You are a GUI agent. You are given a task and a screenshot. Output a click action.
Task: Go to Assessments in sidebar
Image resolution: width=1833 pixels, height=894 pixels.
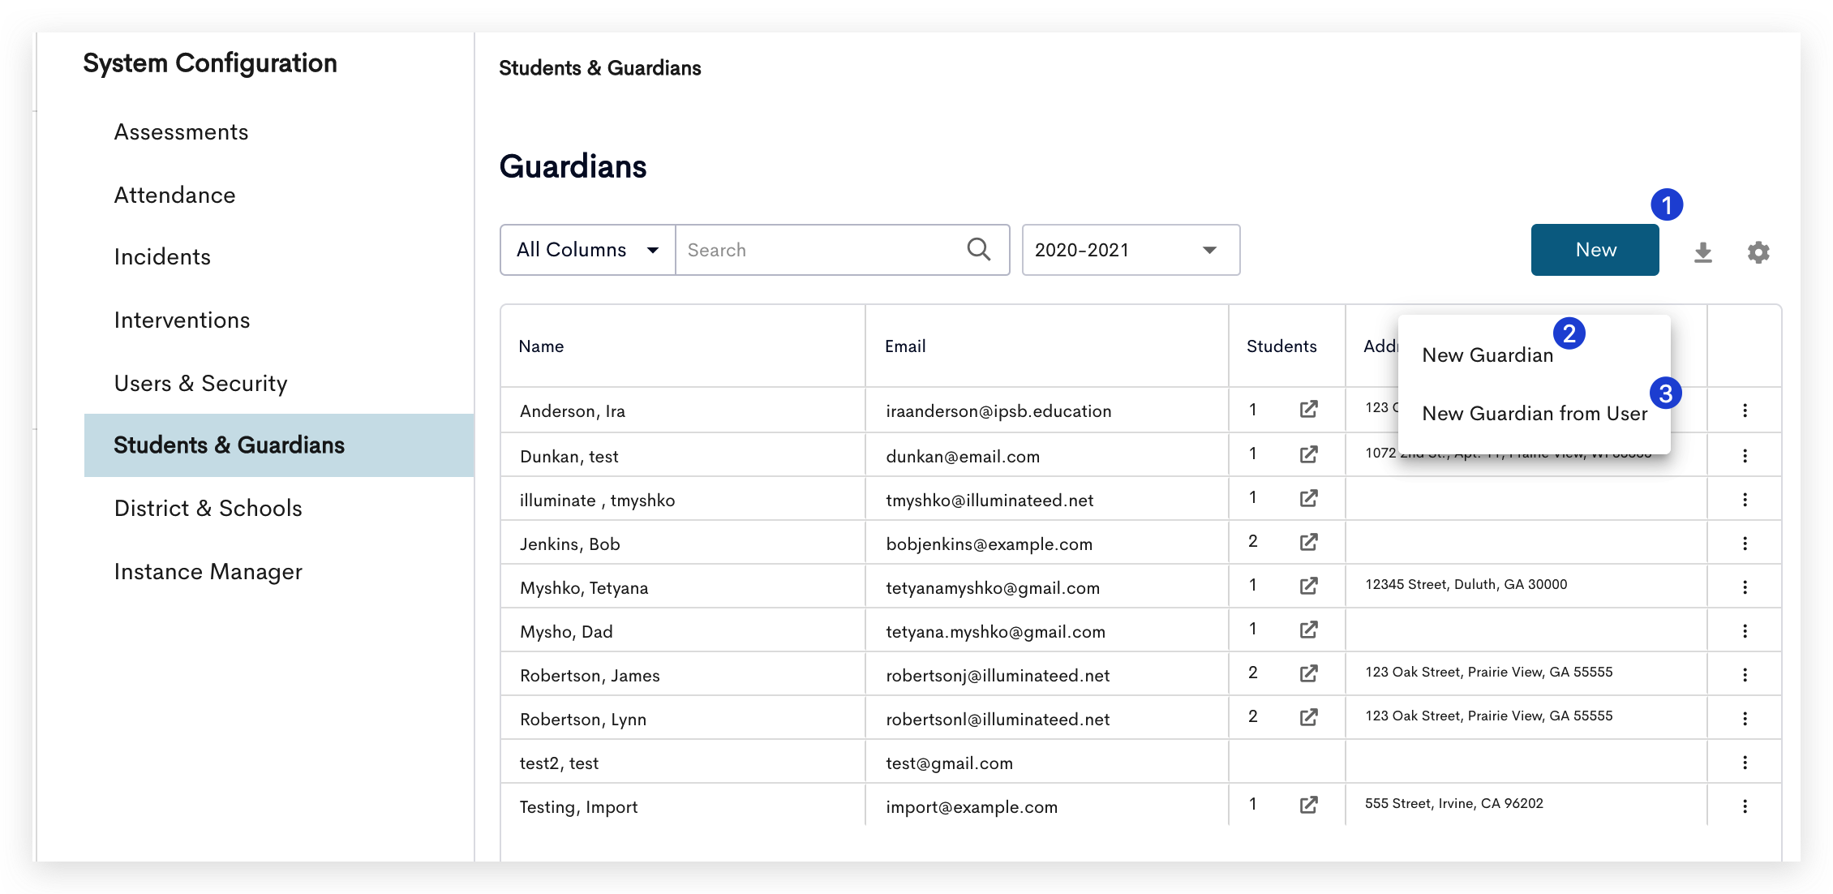(x=181, y=132)
